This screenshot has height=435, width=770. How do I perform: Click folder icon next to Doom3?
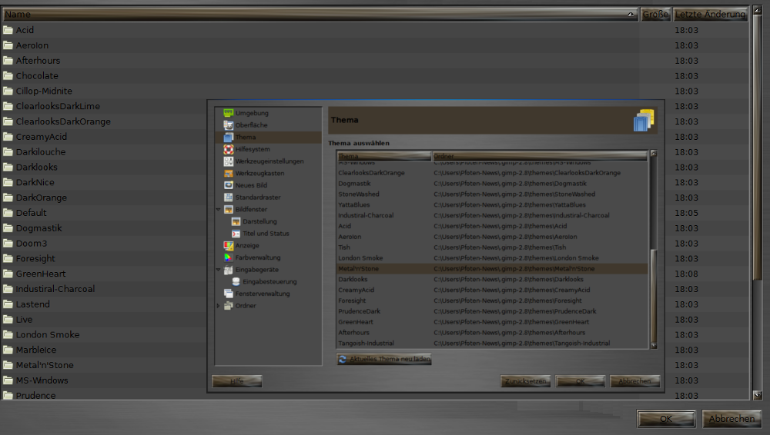(8, 244)
